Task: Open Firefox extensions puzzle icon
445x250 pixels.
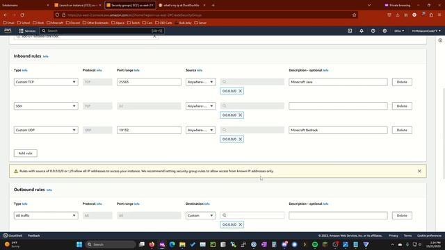Action: coord(431,15)
